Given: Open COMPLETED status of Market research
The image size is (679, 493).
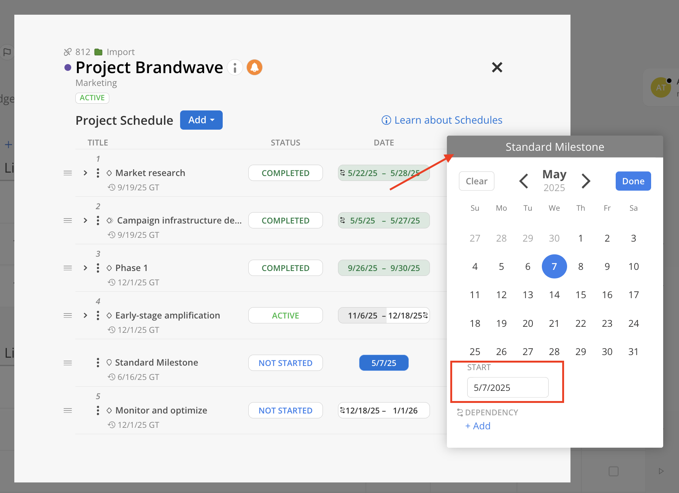Looking at the screenshot, I should pos(286,173).
